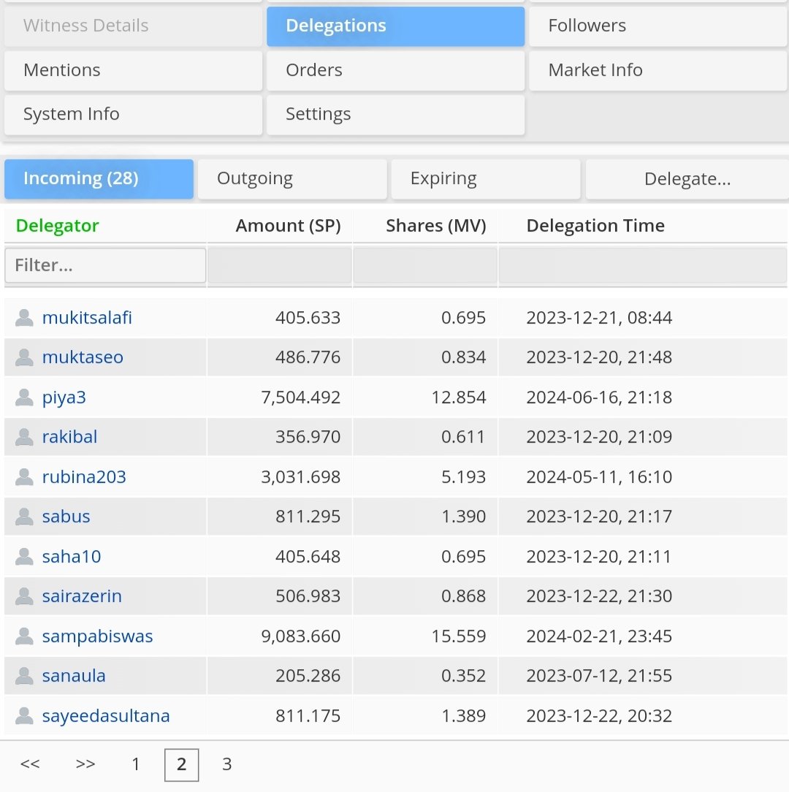Click user avatar icon beside sabus
The width and height of the screenshot is (789, 792).
[24, 517]
